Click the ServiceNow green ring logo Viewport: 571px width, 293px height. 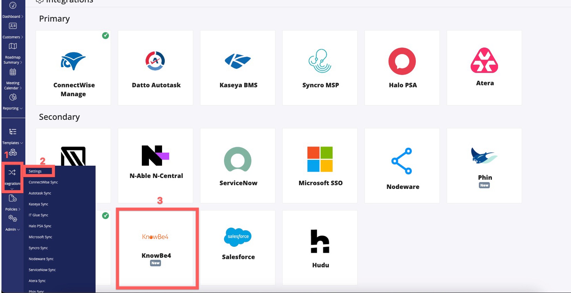point(238,159)
